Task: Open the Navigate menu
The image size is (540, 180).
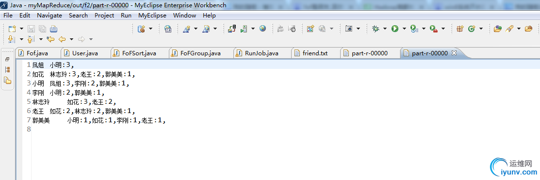Action: point(49,16)
